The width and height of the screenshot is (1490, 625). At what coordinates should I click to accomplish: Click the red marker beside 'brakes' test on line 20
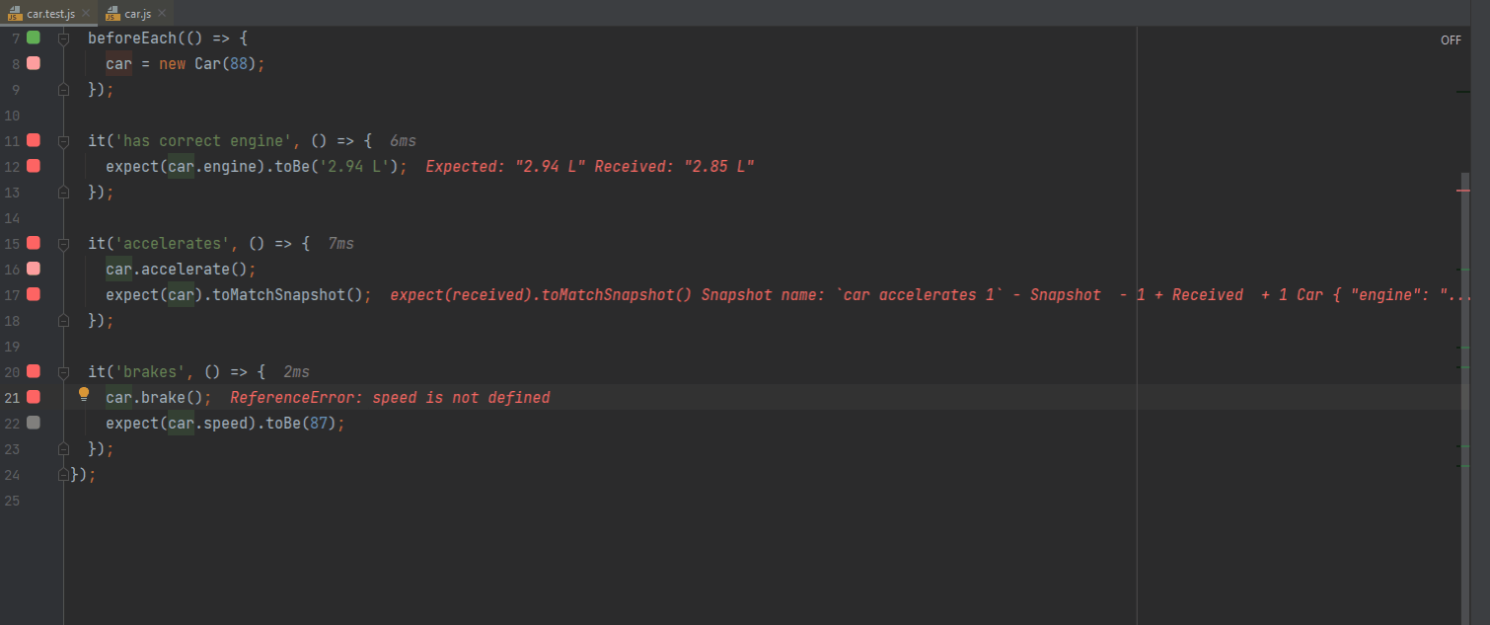tap(34, 371)
